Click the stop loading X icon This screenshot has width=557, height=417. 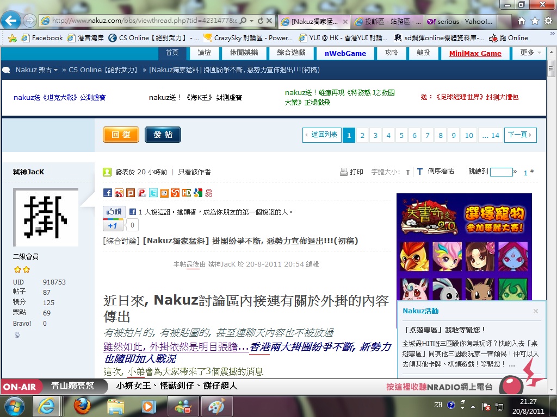tap(270, 21)
